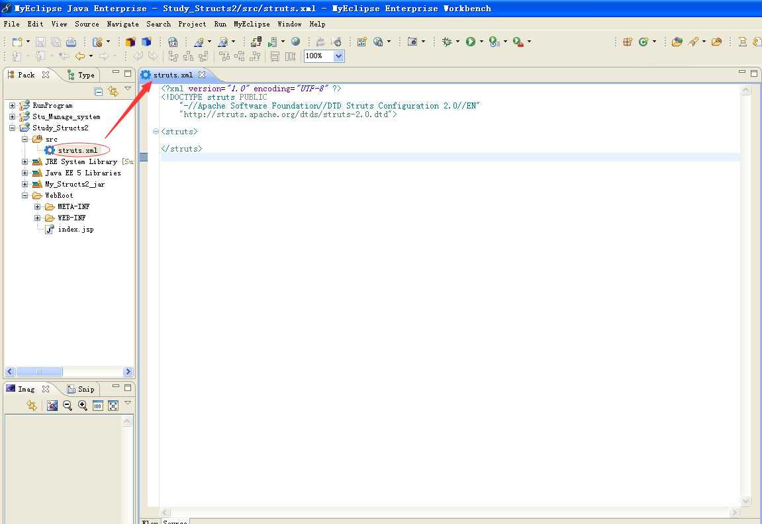Click Package Explorer horizontal scrollbar thumb

(39, 372)
